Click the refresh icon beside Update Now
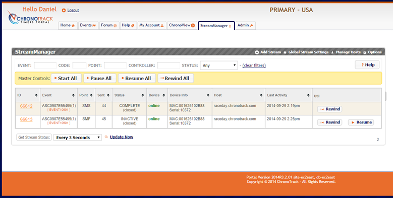This screenshot has height=198, width=393. point(106,137)
